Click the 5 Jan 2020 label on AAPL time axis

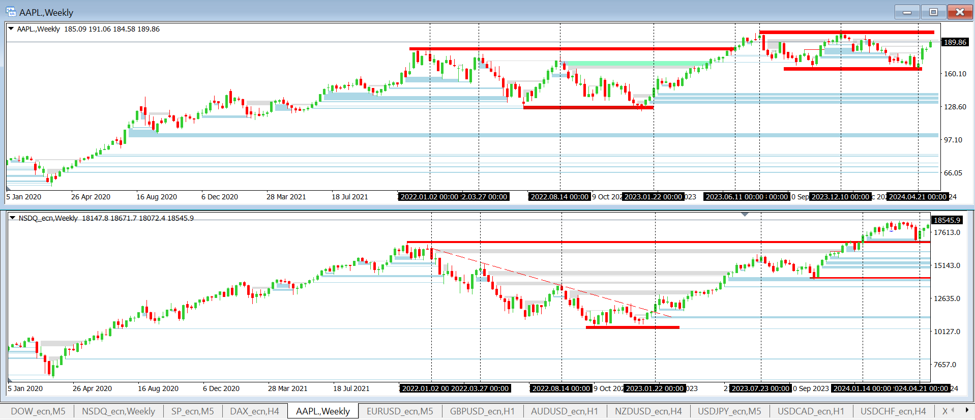(24, 197)
